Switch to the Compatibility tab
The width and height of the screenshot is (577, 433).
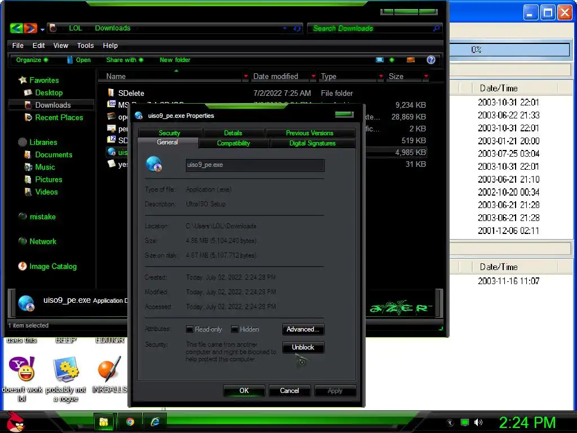tap(233, 143)
